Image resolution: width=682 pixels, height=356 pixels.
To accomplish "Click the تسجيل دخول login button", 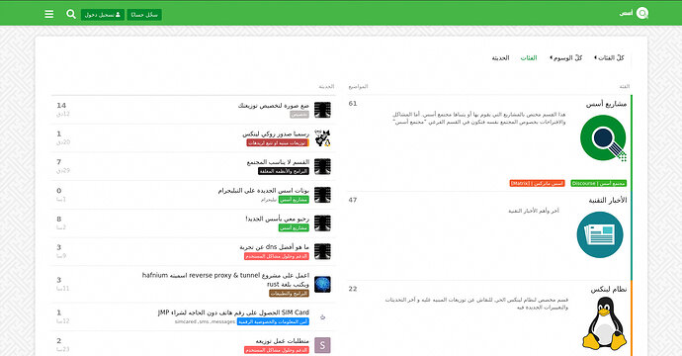I will coord(103,15).
